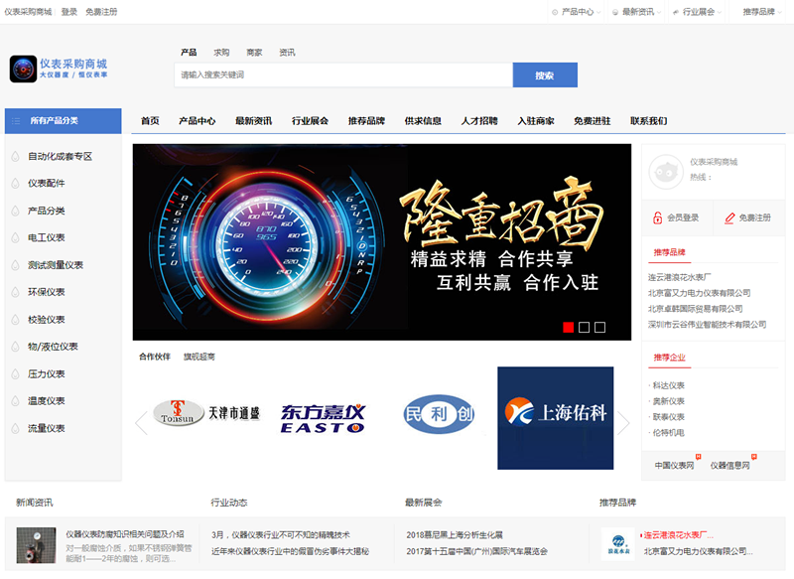Switch to the second banner slide indicator
The image size is (794, 579).
tap(584, 327)
